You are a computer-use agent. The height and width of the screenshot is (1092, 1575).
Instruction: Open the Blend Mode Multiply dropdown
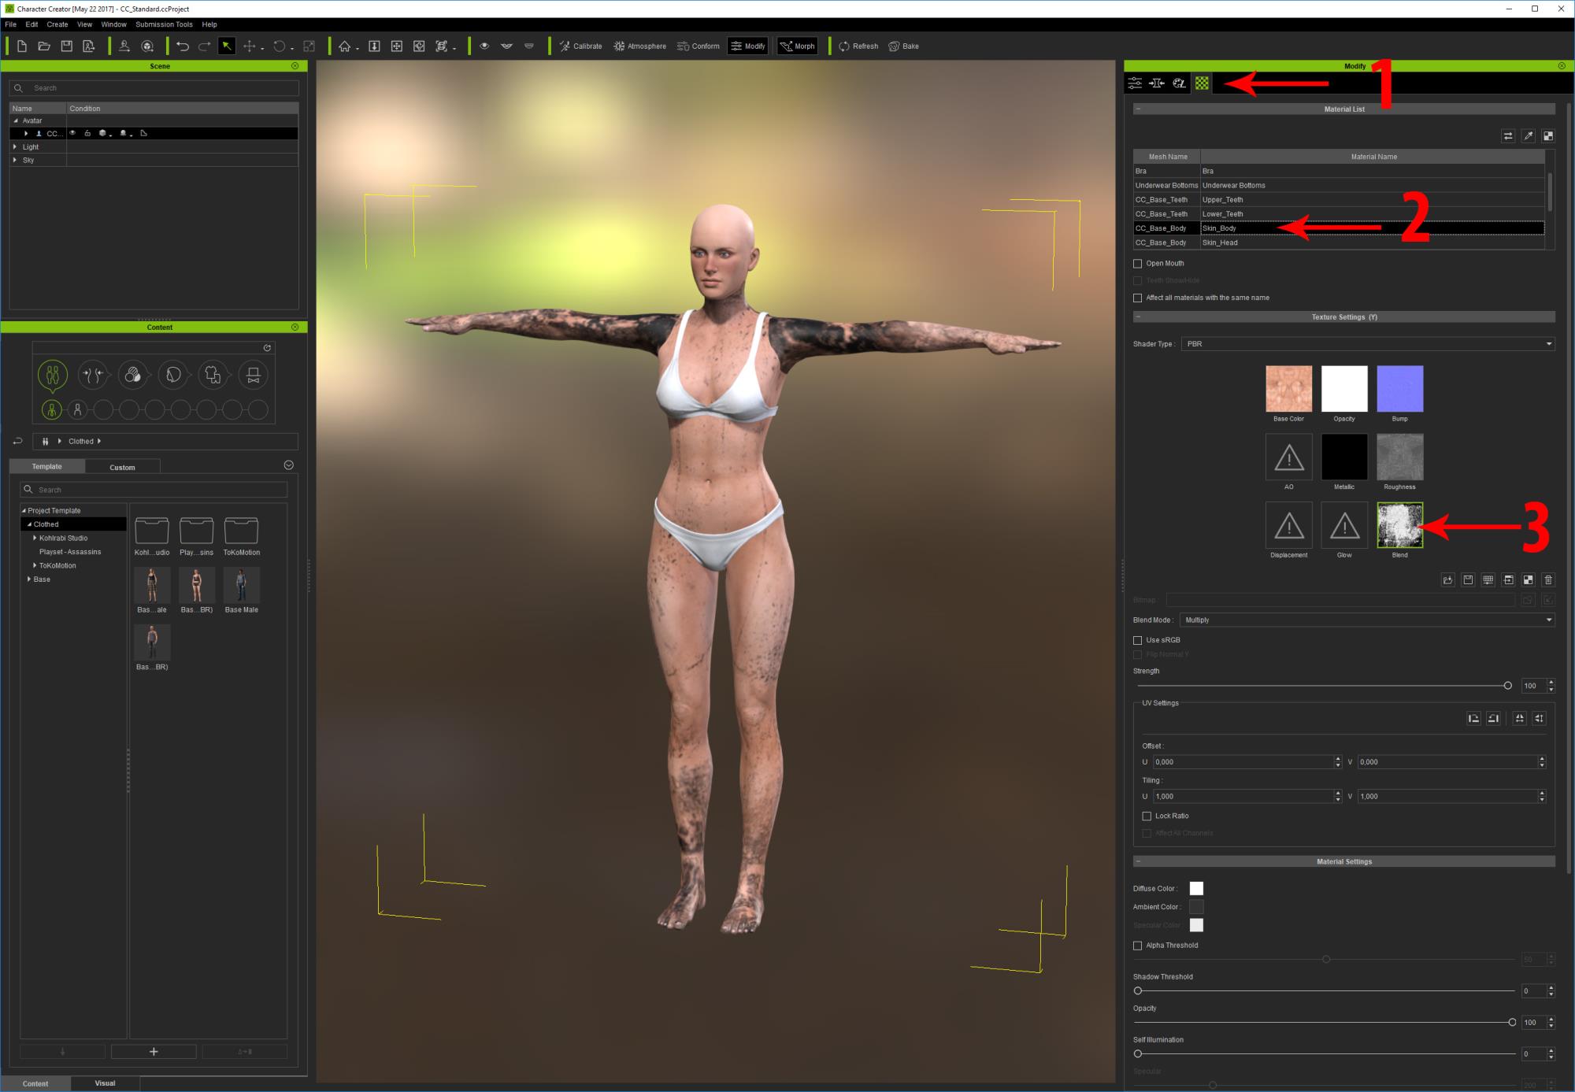point(1367,620)
